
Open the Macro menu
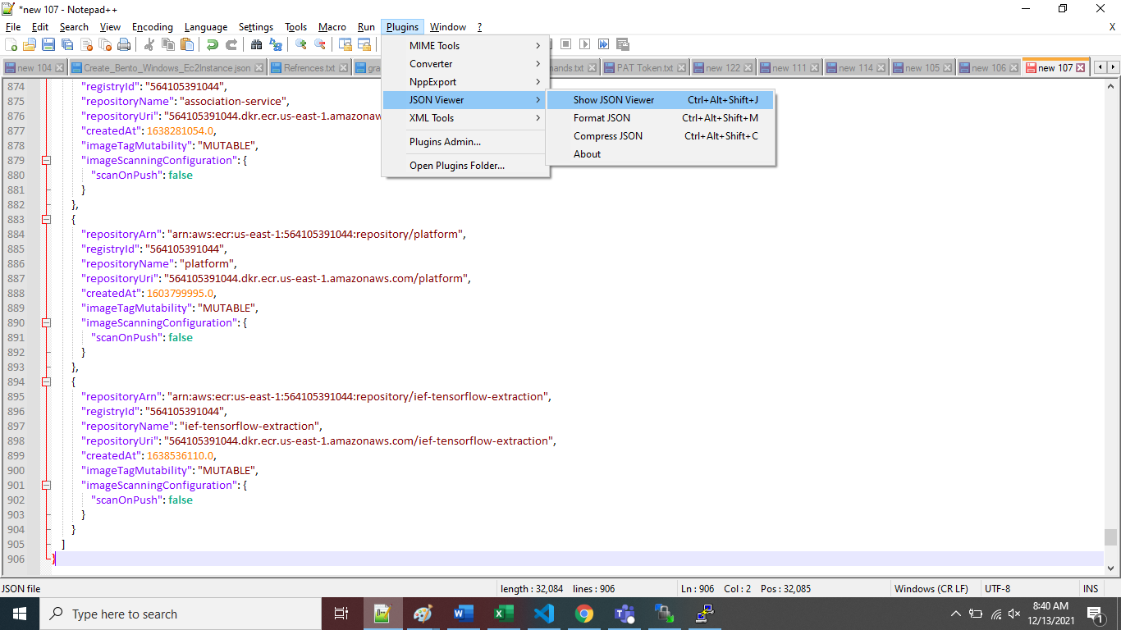click(332, 27)
